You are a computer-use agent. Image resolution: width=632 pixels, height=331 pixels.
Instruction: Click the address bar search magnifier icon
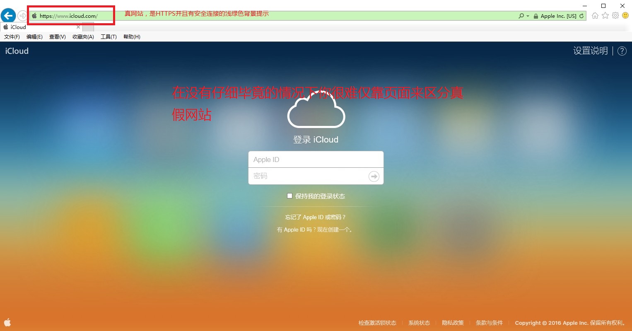[x=521, y=16]
